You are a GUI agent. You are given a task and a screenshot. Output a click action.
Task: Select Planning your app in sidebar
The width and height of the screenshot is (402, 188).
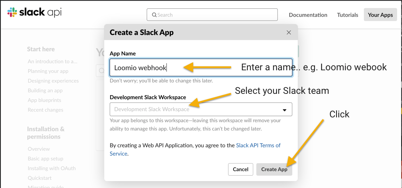48,71
